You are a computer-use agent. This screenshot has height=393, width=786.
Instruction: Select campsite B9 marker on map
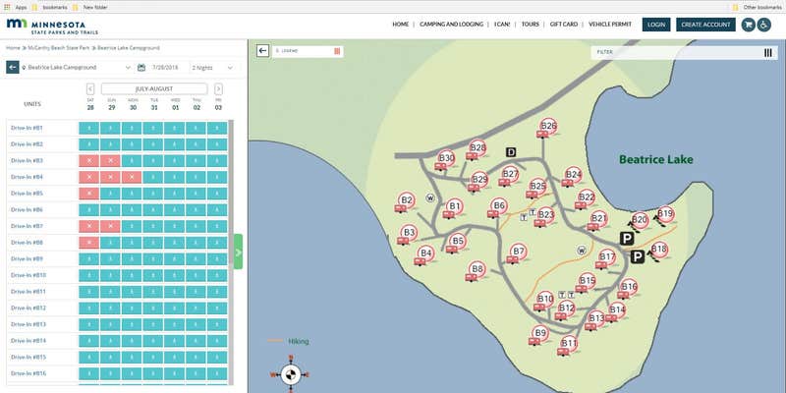coord(539,333)
